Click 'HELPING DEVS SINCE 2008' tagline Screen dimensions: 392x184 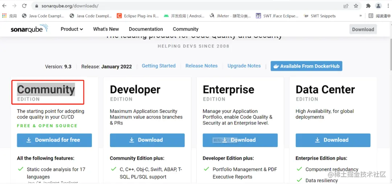193,46
